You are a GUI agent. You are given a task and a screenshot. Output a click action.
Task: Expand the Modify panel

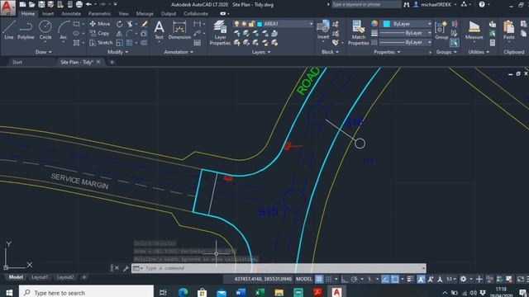[x=117, y=52]
